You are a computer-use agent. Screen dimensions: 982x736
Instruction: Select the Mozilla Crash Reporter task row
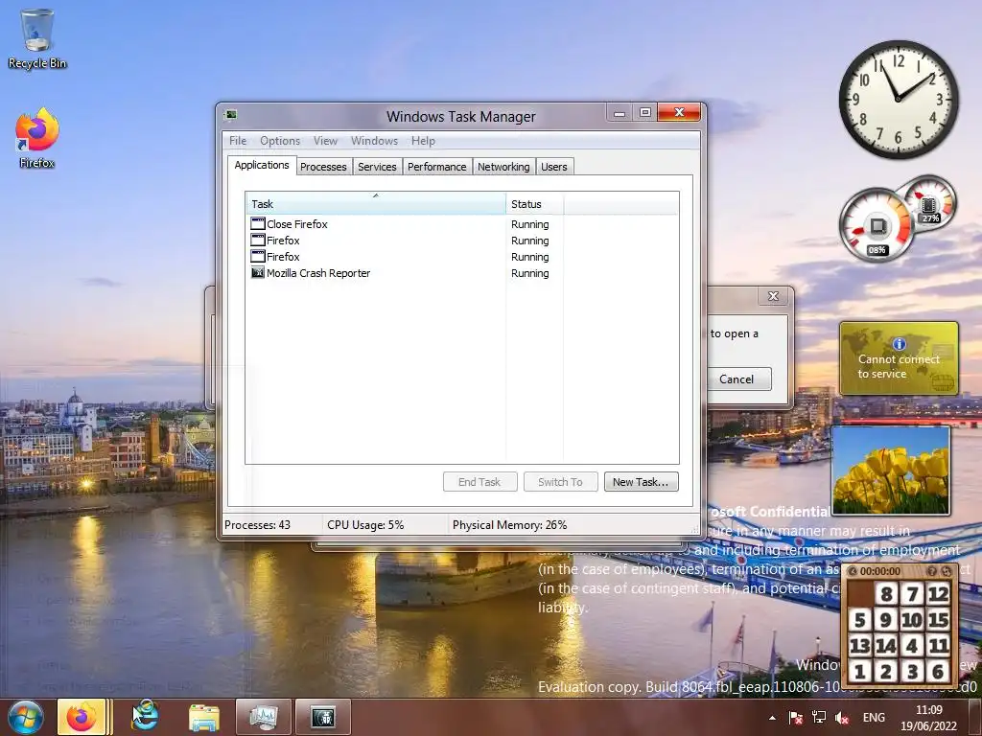[461, 272]
